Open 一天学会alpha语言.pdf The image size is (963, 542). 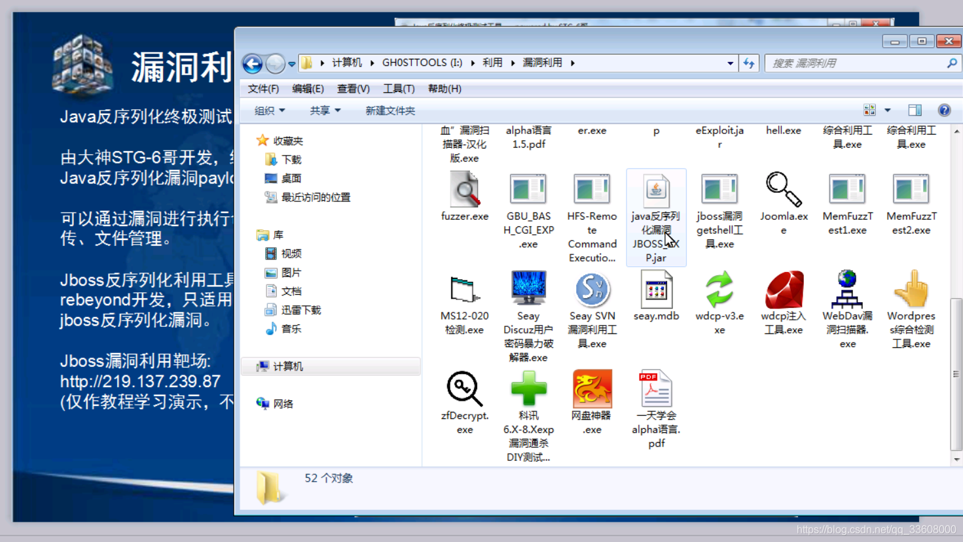pos(655,390)
